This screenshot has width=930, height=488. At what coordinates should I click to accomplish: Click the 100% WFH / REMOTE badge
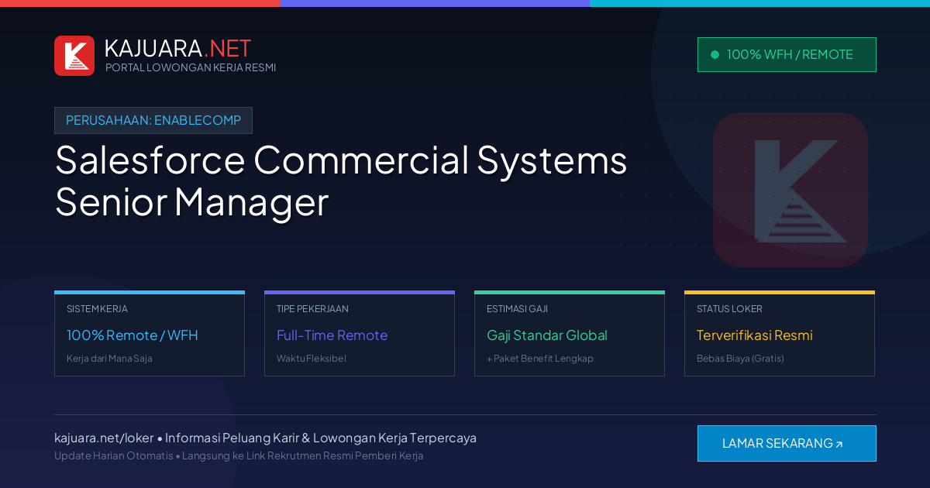(x=787, y=55)
